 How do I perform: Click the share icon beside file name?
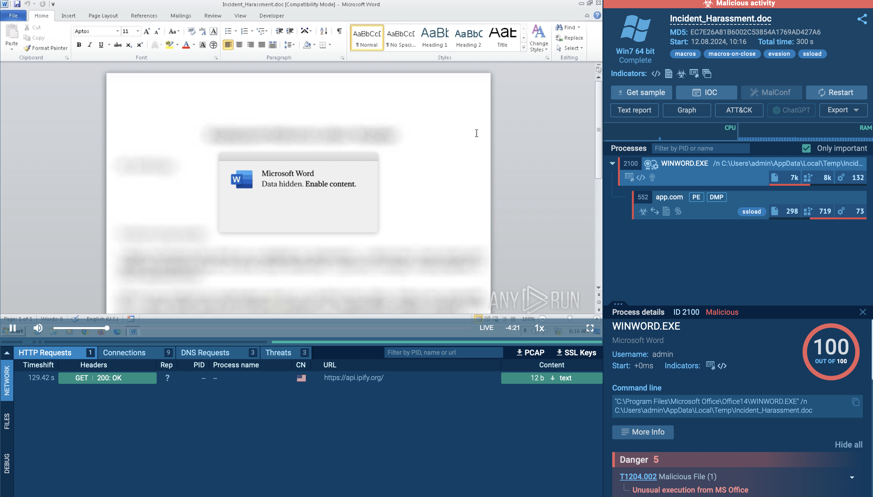pos(862,19)
